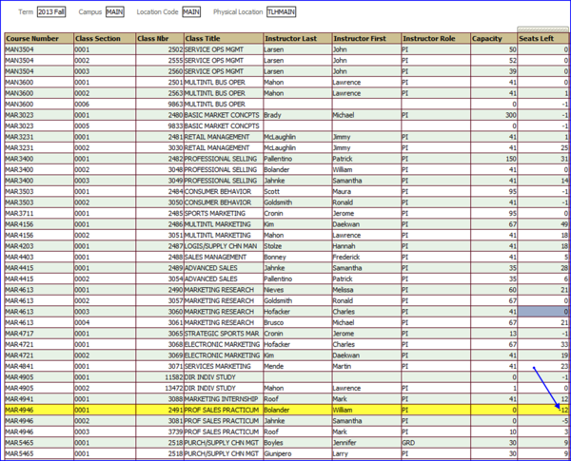Click STRATEGIC SPORTS MAR class title
This screenshot has width=571, height=461.
[222, 334]
